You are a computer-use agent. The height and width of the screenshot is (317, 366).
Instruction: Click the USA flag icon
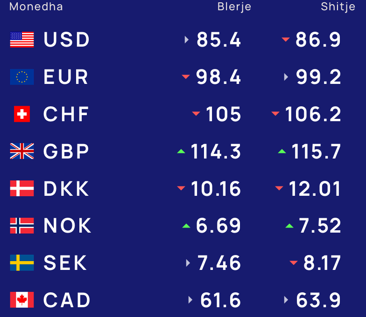click(22, 40)
